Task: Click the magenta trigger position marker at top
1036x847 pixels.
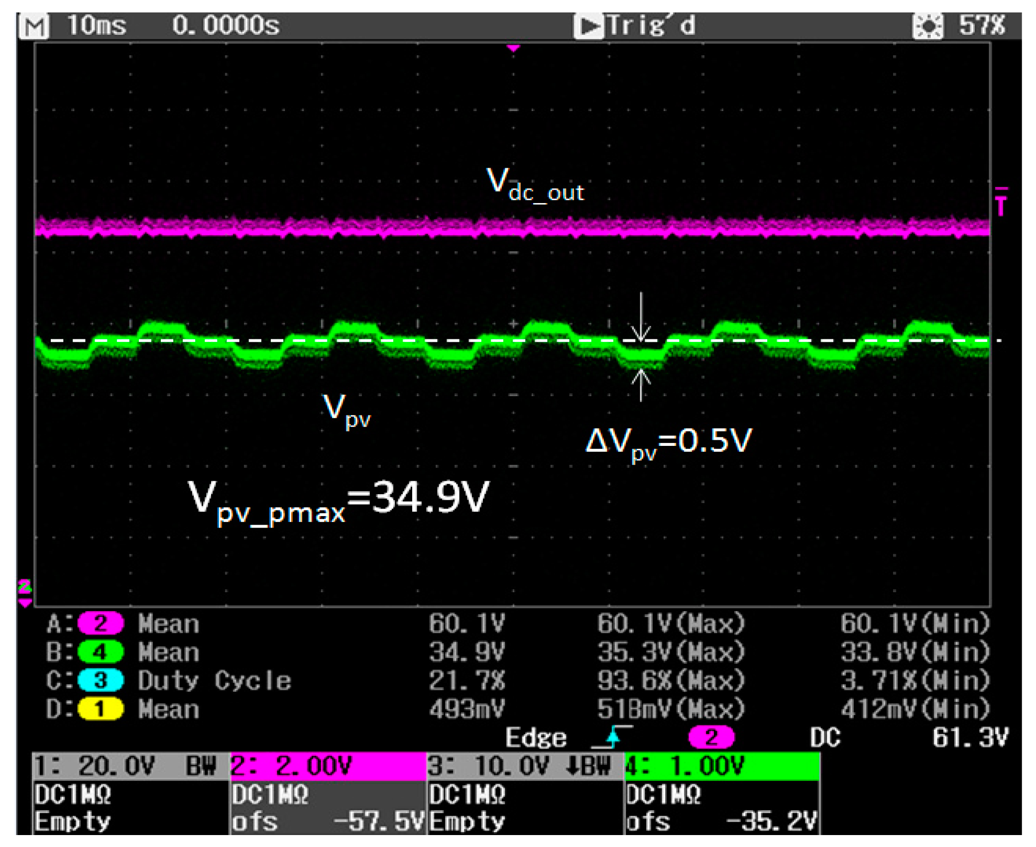Action: (513, 48)
